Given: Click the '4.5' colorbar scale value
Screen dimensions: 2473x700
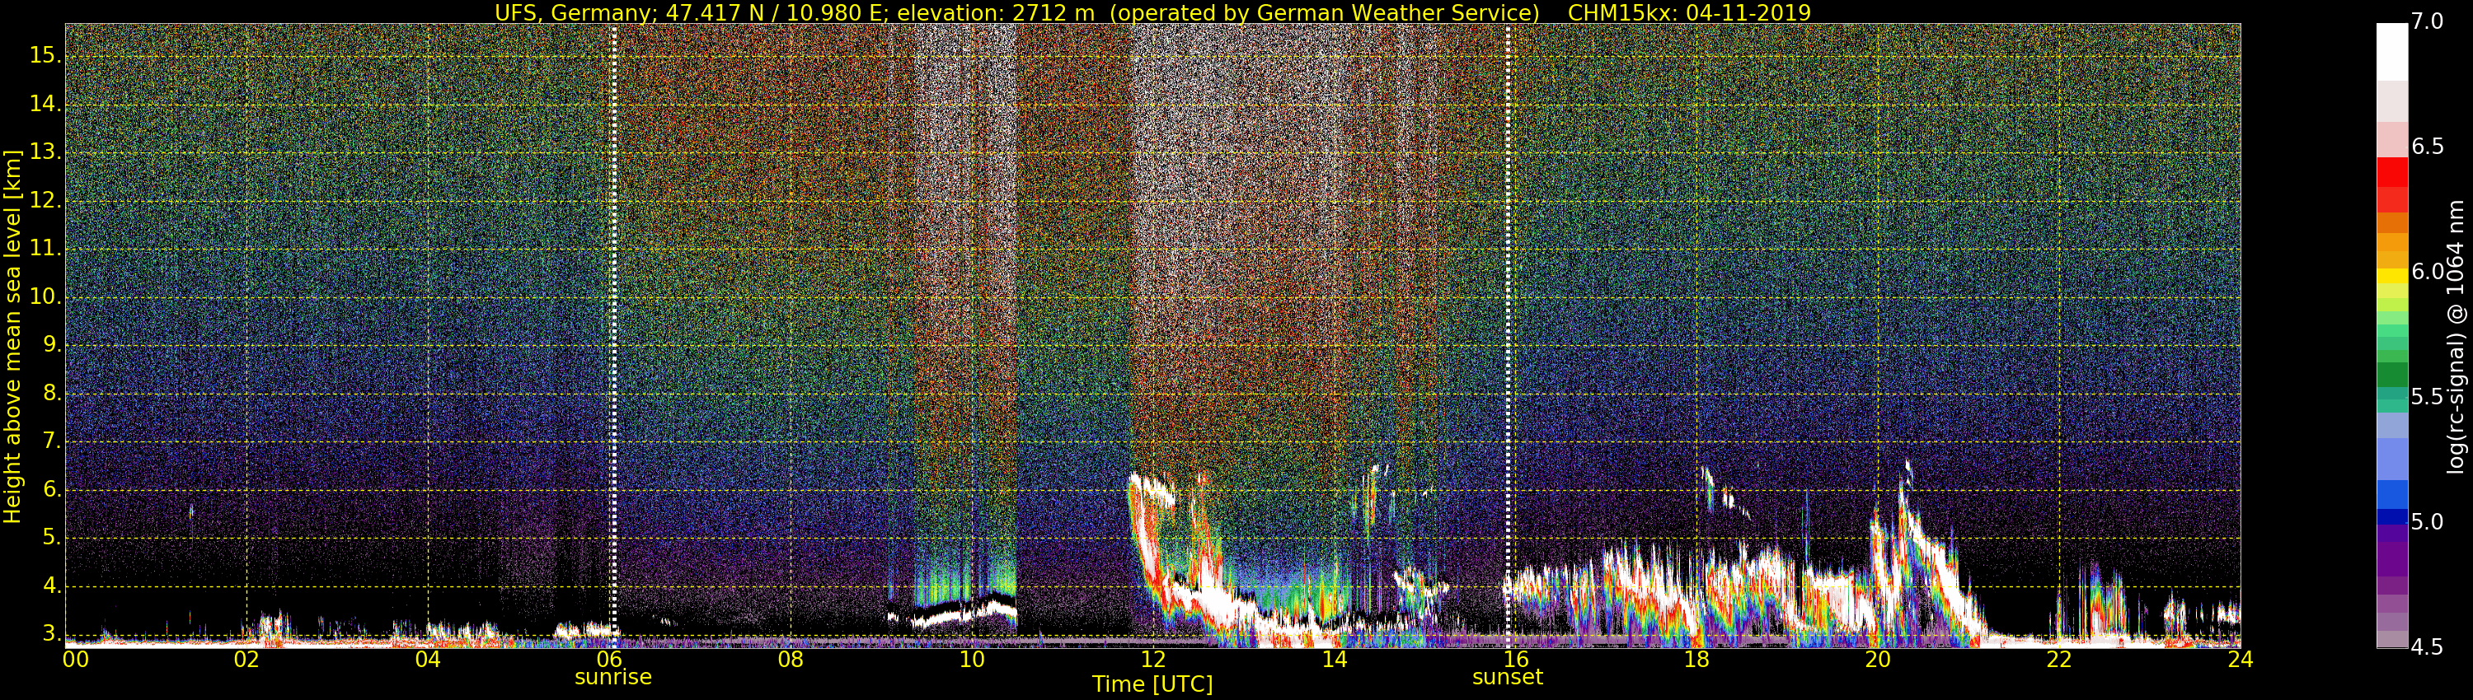Looking at the screenshot, I should point(2428,647).
